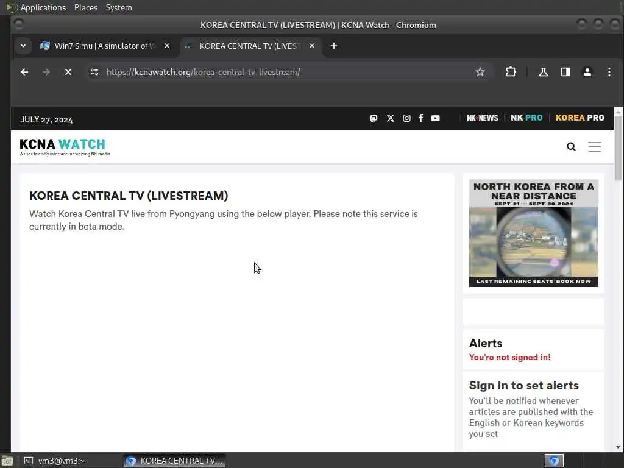
Task: Go back to the previous page
Action: click(24, 72)
